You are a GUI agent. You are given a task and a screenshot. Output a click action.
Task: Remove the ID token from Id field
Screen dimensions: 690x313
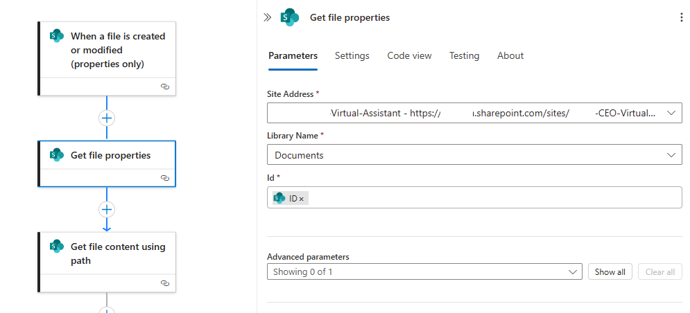pyautogui.click(x=302, y=199)
